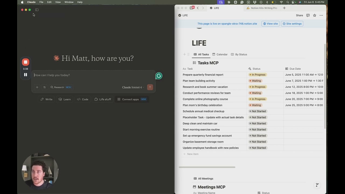Viewport: 345px width, 194px height.
Task: Open the search and tools settings icon
Action: 44,87
